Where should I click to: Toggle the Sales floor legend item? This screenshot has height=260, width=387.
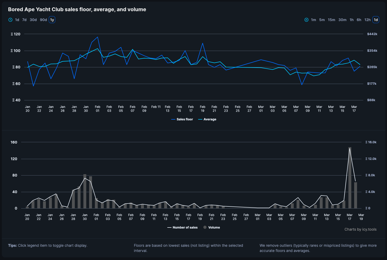(182, 119)
